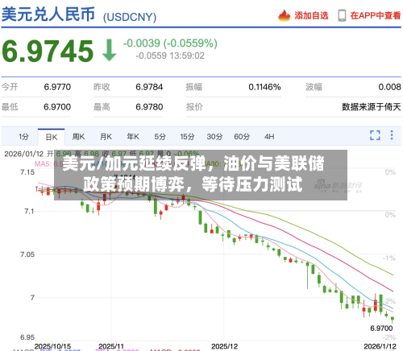Screen dimensions: 403x351
Task: Click 波幅 value 0.008
Action: (x=389, y=87)
